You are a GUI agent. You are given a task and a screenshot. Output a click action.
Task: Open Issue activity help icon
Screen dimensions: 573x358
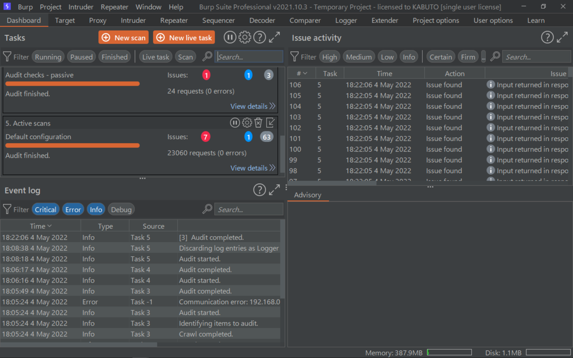click(x=547, y=38)
